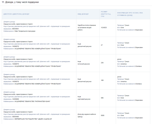This screenshot has height=124, width=152.
Task: Select 'Прізвище: Гунько' in the salary row
Action: (x=123, y=25)
